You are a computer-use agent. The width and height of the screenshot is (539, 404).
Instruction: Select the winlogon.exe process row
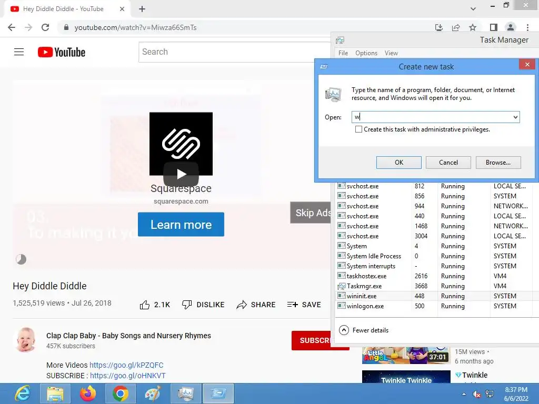coord(437,306)
